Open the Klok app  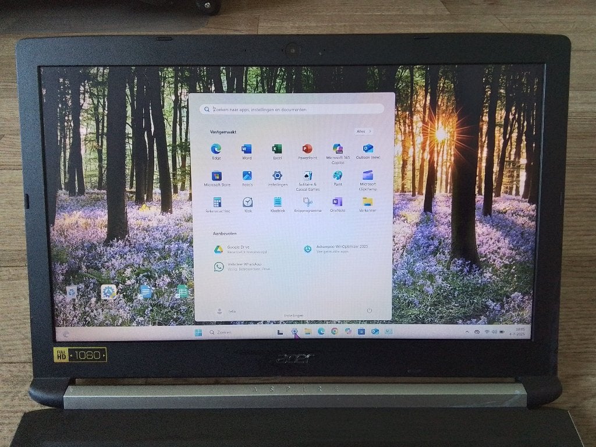(x=247, y=204)
